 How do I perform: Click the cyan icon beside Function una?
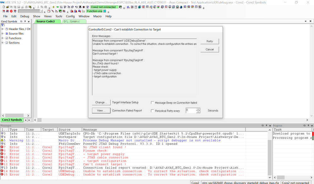tap(104, 11)
